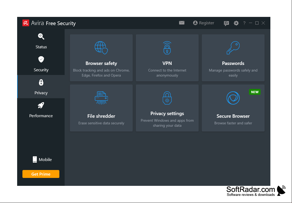292x203 pixels.
Task: Open help with the question mark
Action: pos(244,23)
